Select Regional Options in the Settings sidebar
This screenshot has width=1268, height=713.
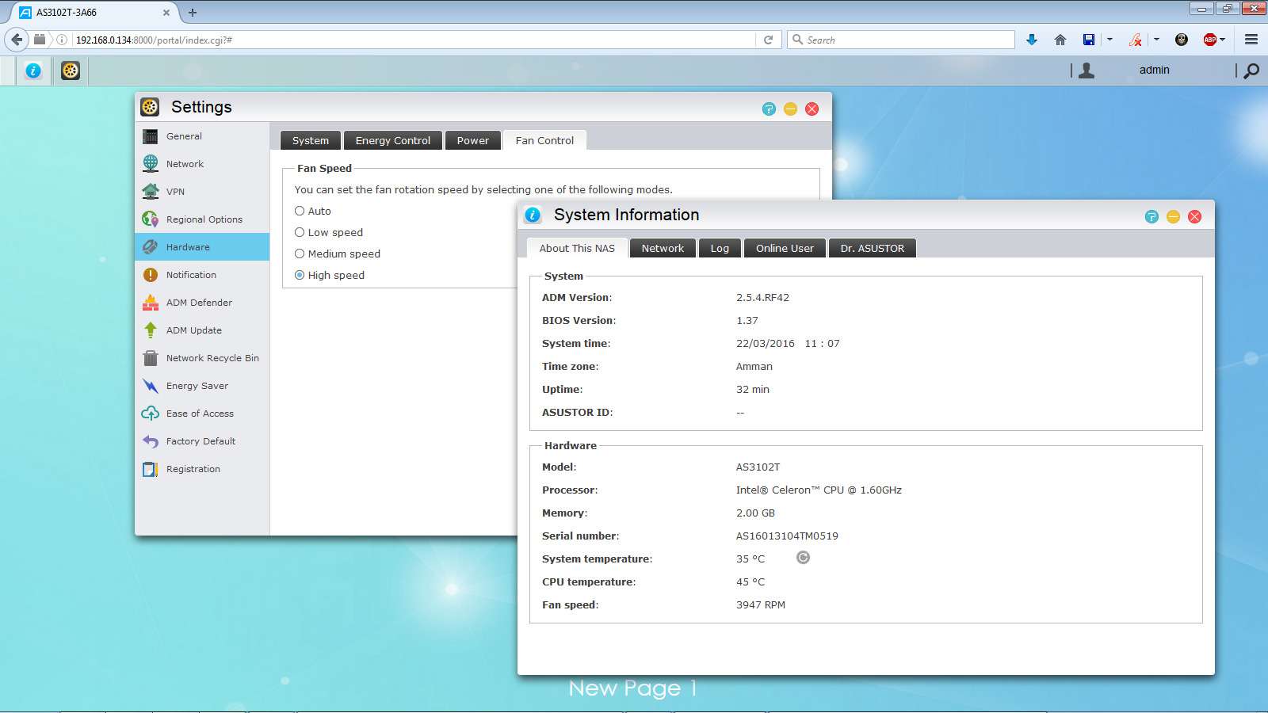[202, 219]
